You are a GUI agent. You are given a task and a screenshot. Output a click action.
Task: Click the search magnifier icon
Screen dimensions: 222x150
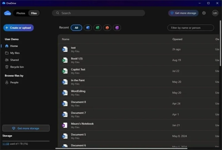[x=57, y=13]
